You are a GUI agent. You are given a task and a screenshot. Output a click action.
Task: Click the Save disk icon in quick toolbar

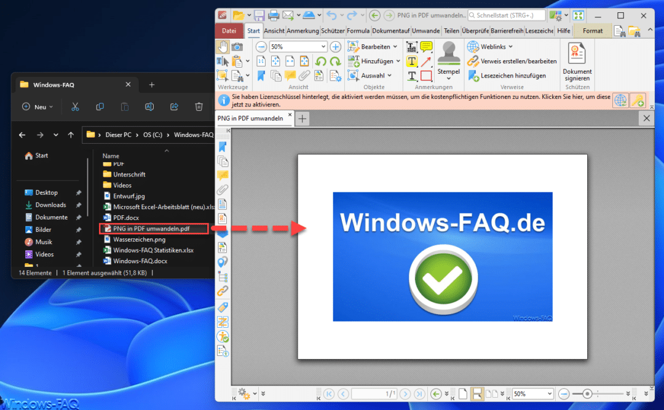click(x=259, y=15)
